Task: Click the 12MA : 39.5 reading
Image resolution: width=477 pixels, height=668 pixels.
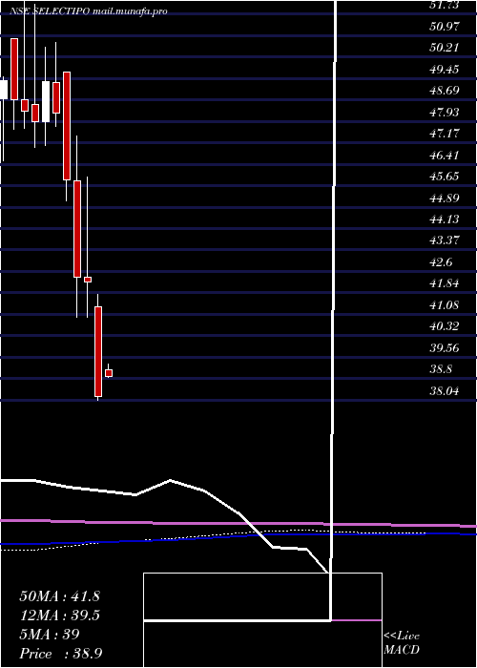Action: [59, 616]
